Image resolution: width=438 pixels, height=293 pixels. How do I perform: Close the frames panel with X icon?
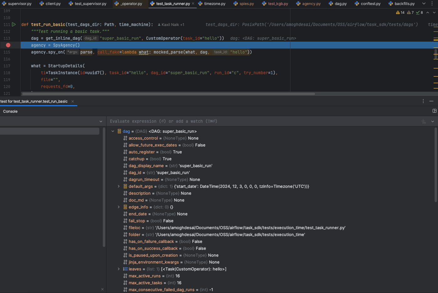coord(102,289)
